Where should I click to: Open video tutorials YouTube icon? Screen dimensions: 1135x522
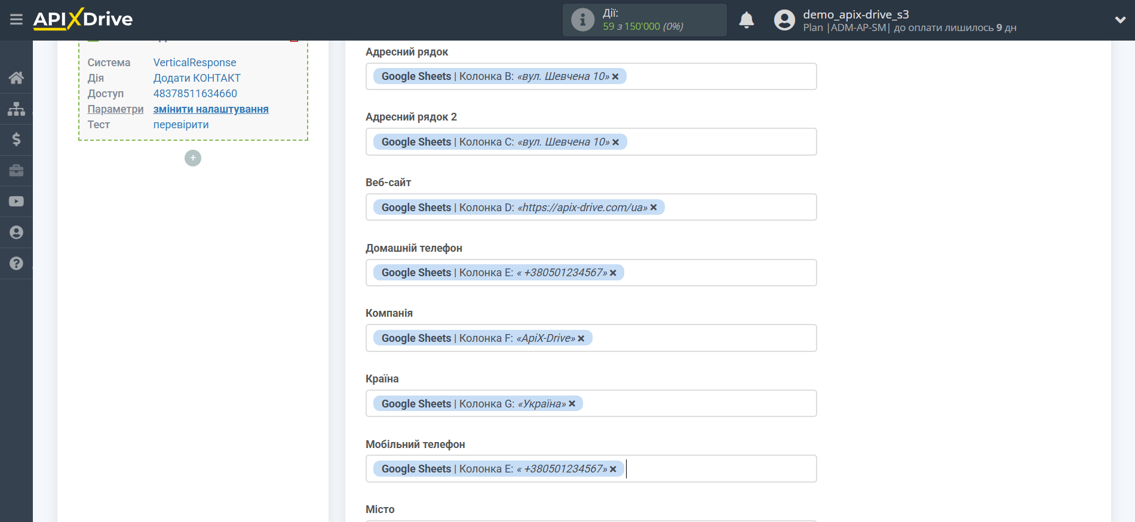coord(16,202)
